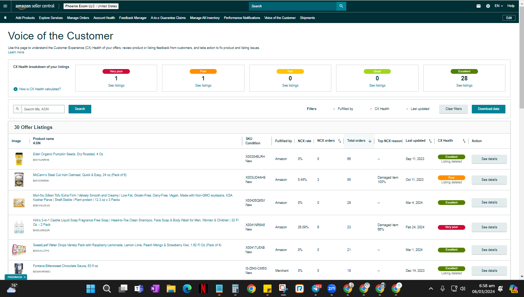Click the red Very poor health badge

click(x=116, y=72)
